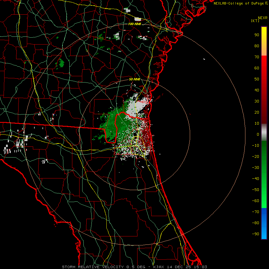Click the Storm Relative Velocity caption at the bottom
The image size is (269, 269).
click(x=134, y=267)
